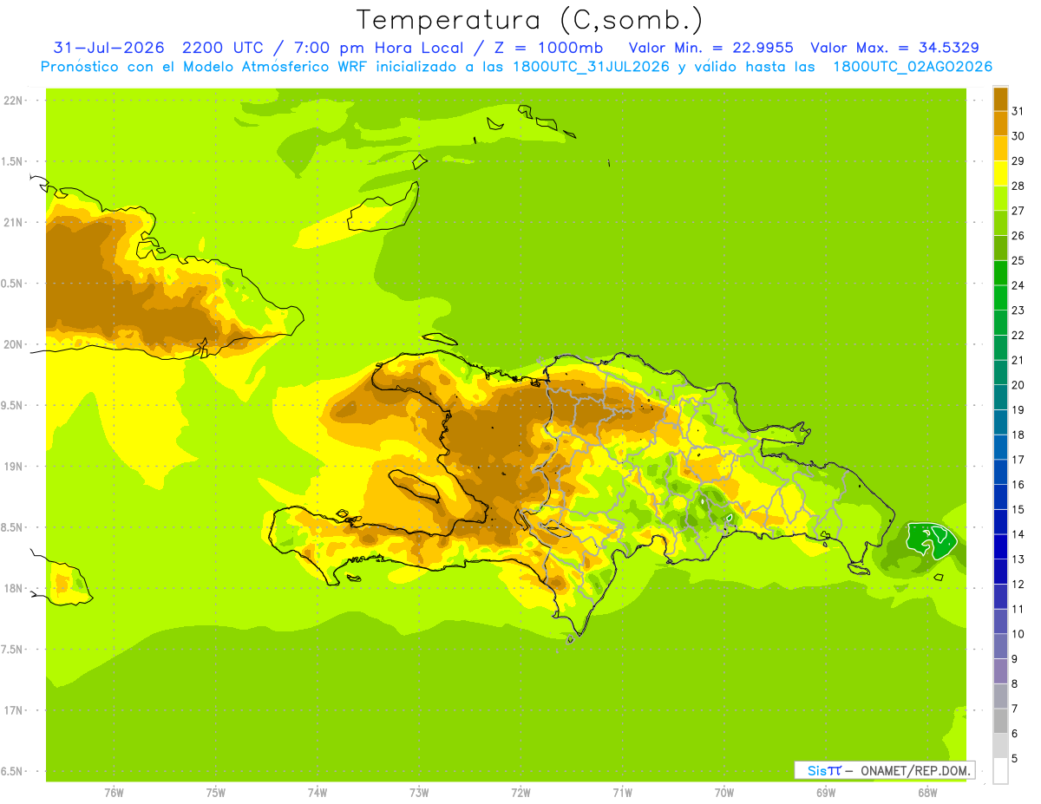This screenshot has width=1041, height=804.
Task: Click the Valor Max. = 34.5329 text
Action: [x=894, y=48]
